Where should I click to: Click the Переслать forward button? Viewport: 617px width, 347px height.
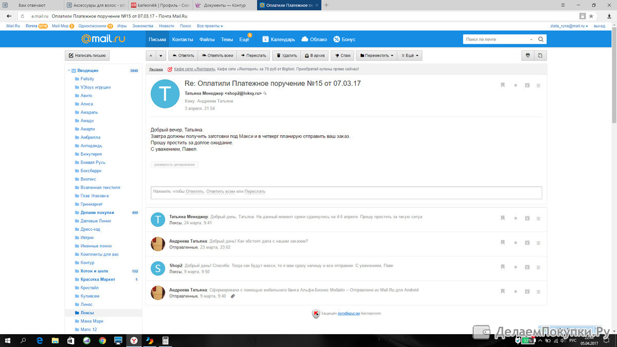[x=253, y=56]
